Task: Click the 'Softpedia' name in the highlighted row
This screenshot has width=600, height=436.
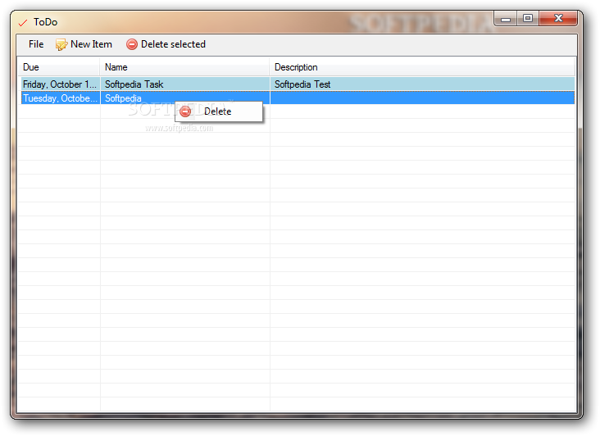Action: 123,98
